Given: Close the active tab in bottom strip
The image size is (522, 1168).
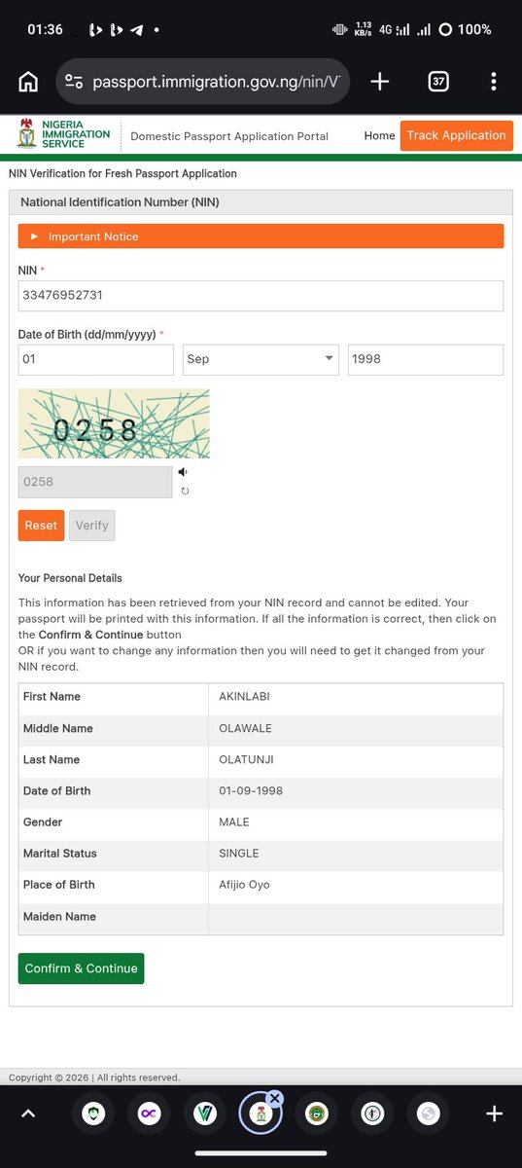Looking at the screenshot, I should (274, 1098).
